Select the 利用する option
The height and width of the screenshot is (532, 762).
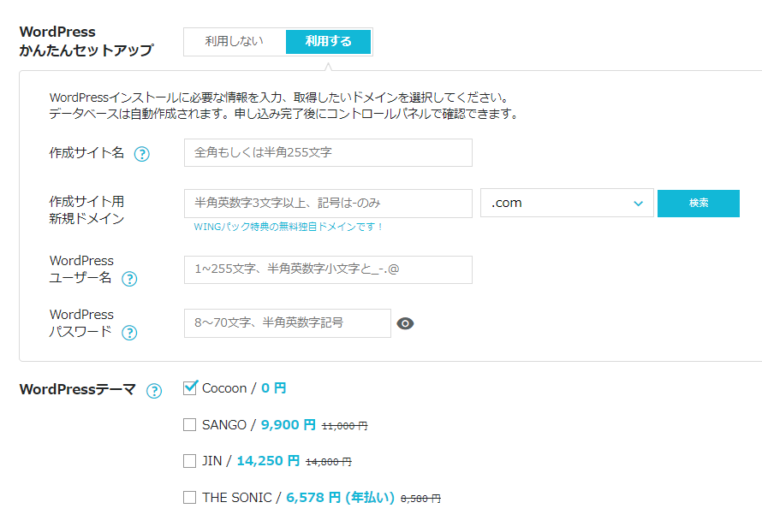coord(328,41)
